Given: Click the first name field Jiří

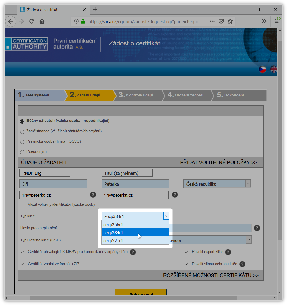Looking at the screenshot, I should (x=53, y=184).
